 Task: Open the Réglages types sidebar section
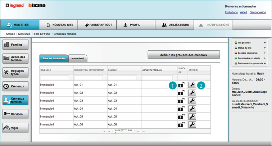pyautogui.click(x=15, y=72)
